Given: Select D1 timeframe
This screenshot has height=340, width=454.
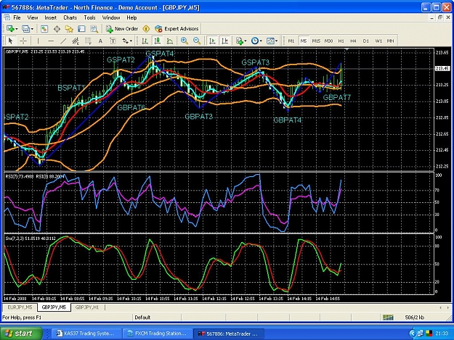Looking at the screenshot, I should tap(366, 41).
